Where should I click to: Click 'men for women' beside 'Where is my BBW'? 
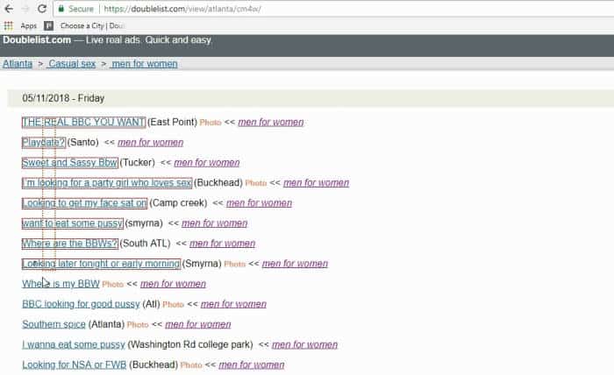(173, 284)
